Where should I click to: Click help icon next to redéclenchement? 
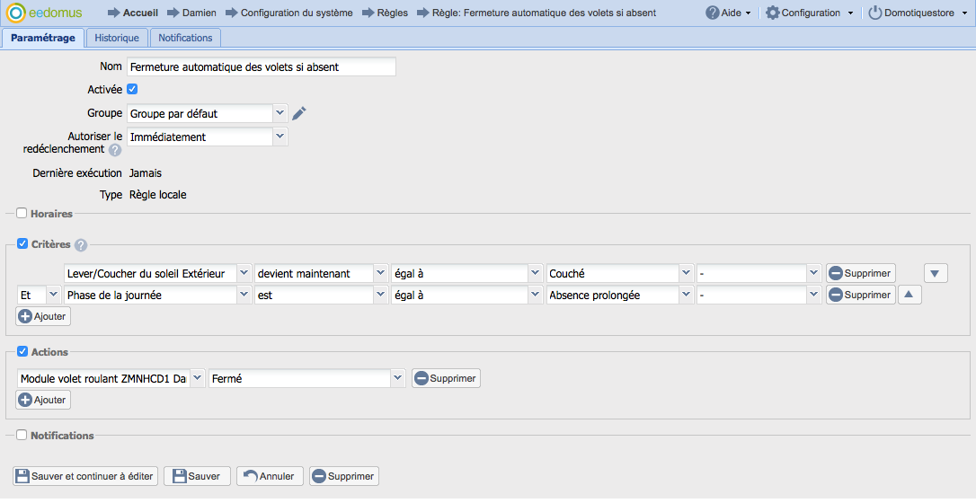[115, 150]
